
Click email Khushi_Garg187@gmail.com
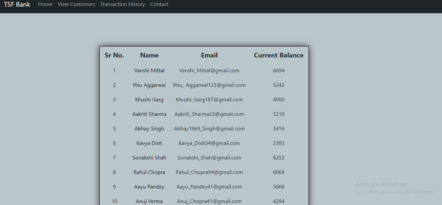(209, 99)
